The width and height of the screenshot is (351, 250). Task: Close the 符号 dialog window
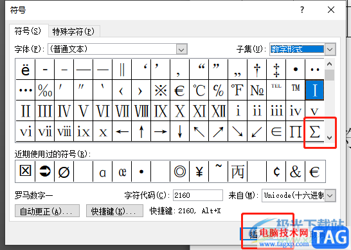(331, 10)
